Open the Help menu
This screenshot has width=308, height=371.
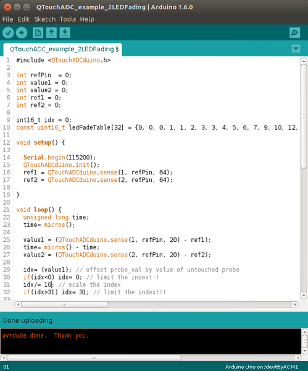pos(87,19)
